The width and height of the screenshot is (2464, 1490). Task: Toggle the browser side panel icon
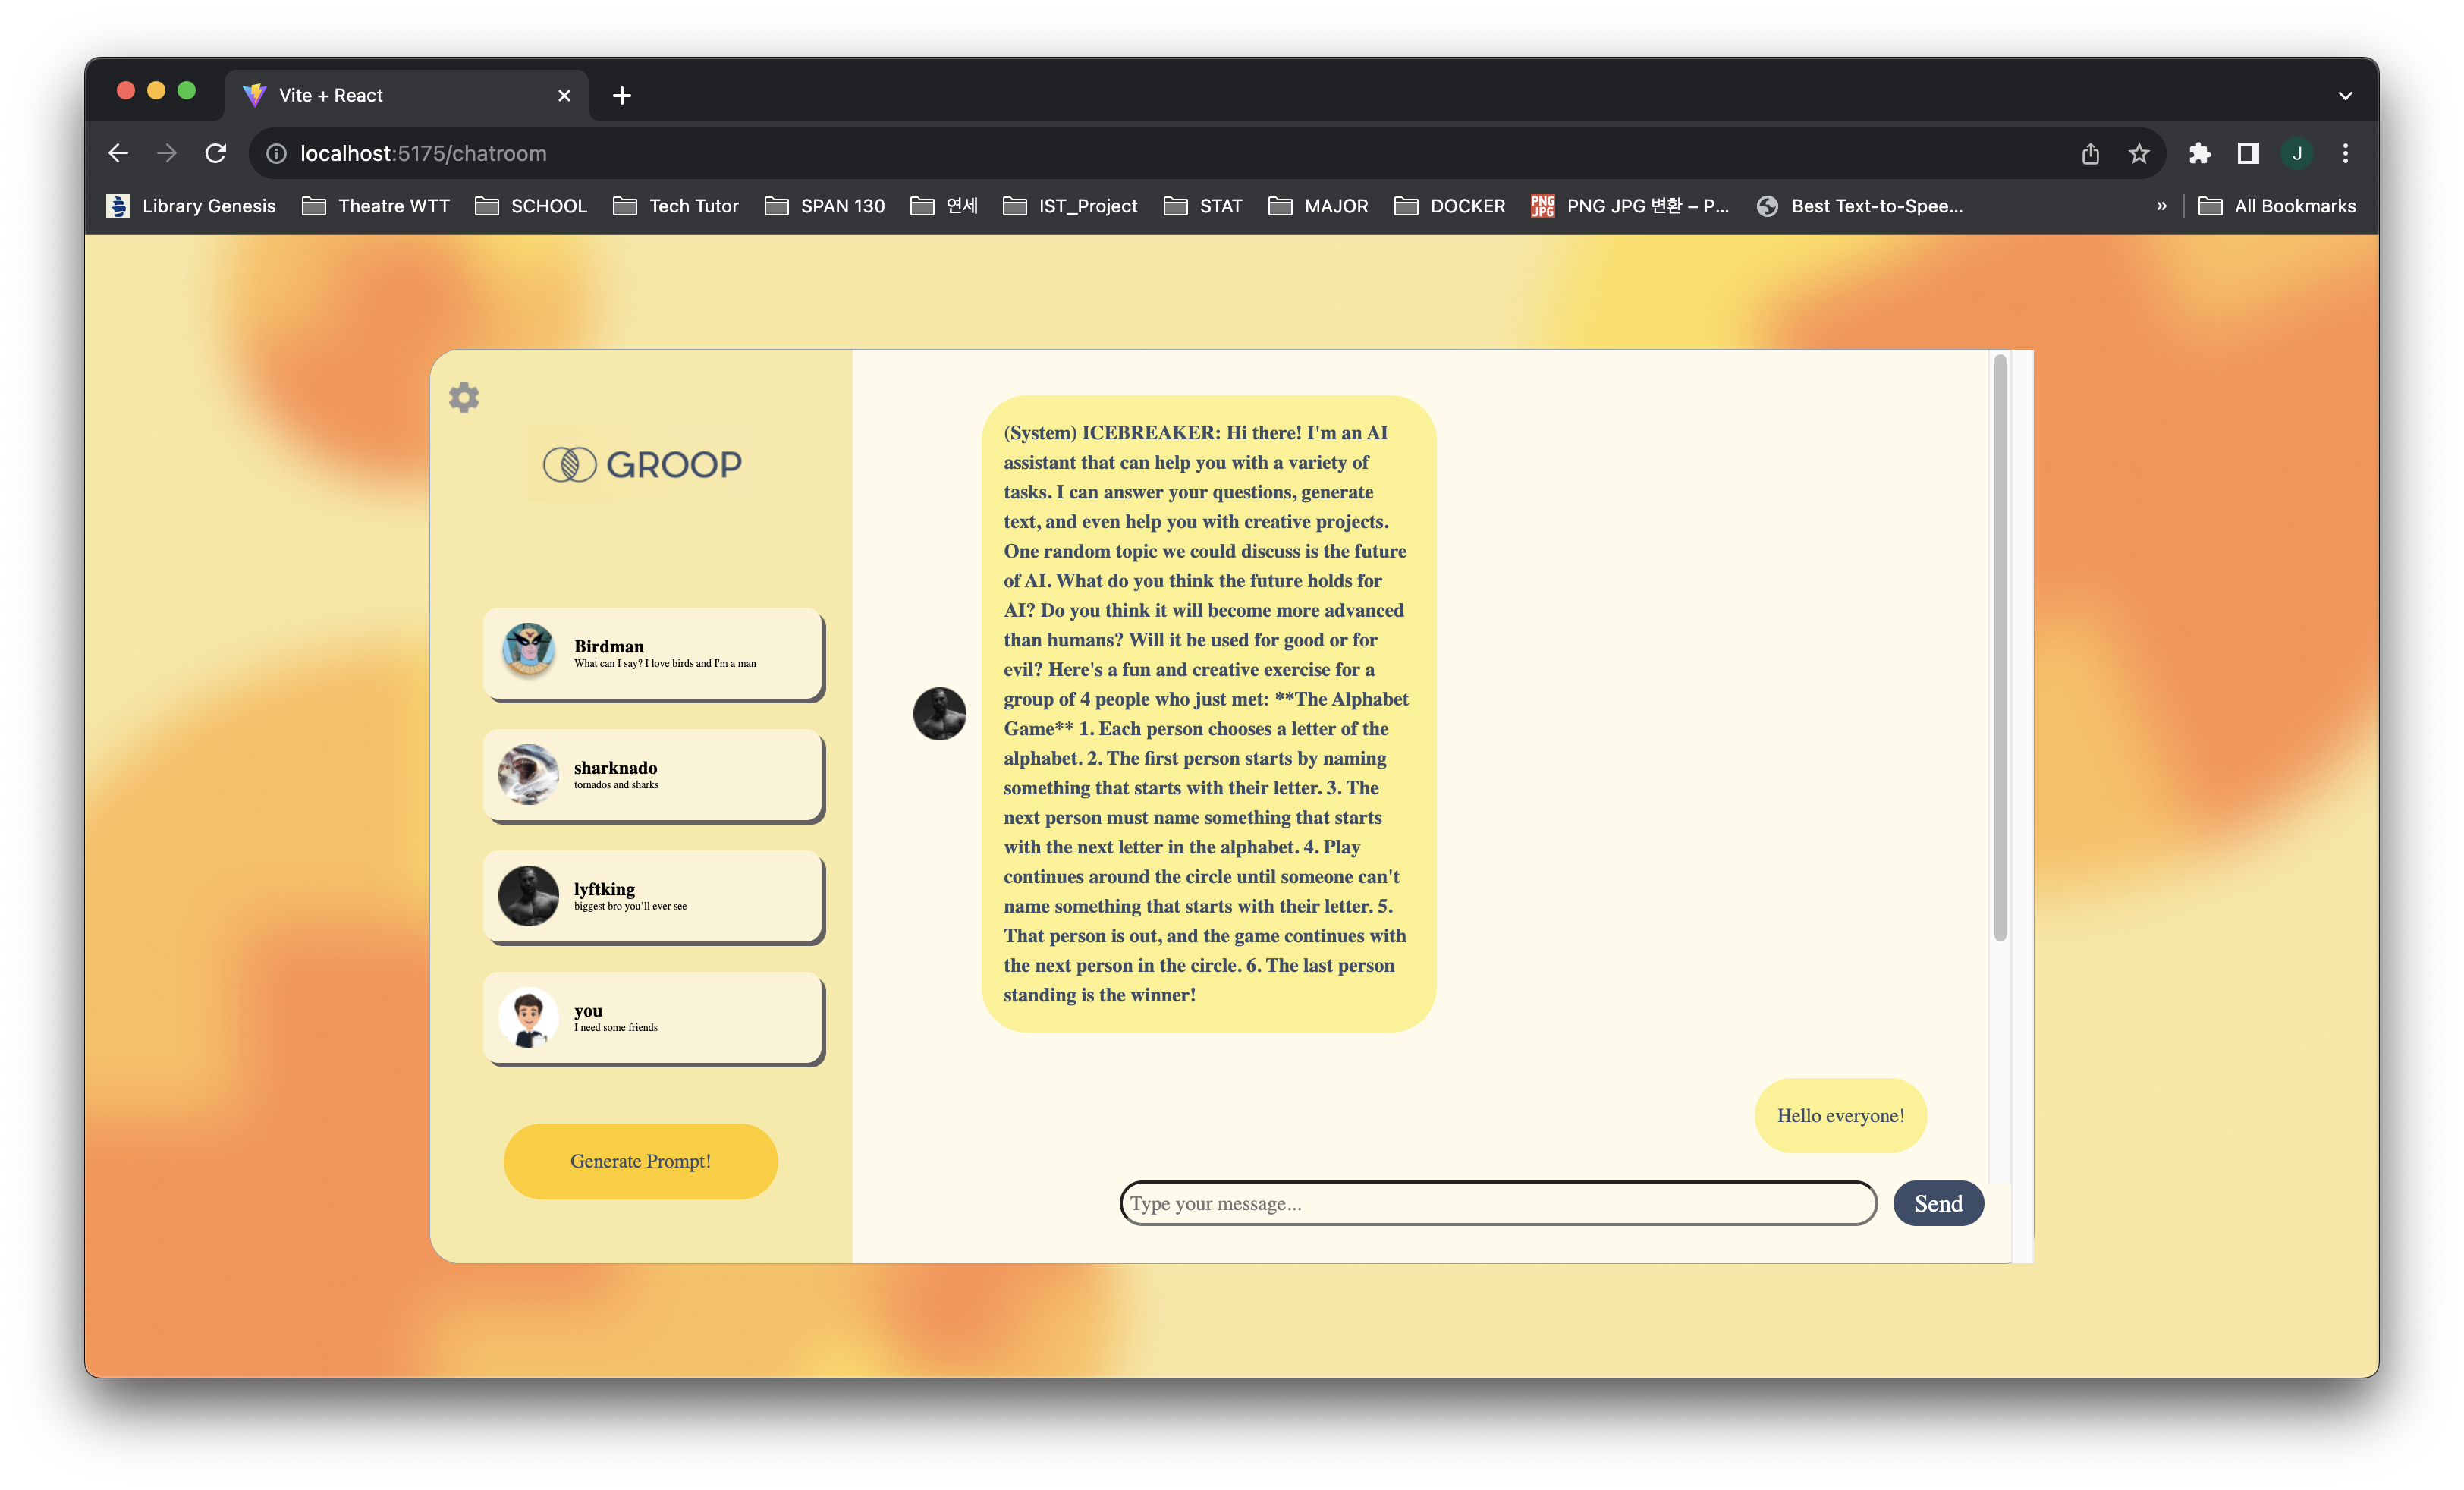[2247, 153]
